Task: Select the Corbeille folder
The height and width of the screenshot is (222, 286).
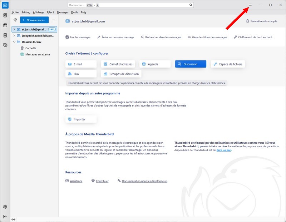Action: pos(30,48)
